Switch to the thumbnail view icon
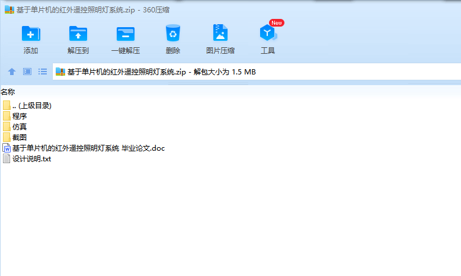461x276 pixels. (27, 72)
